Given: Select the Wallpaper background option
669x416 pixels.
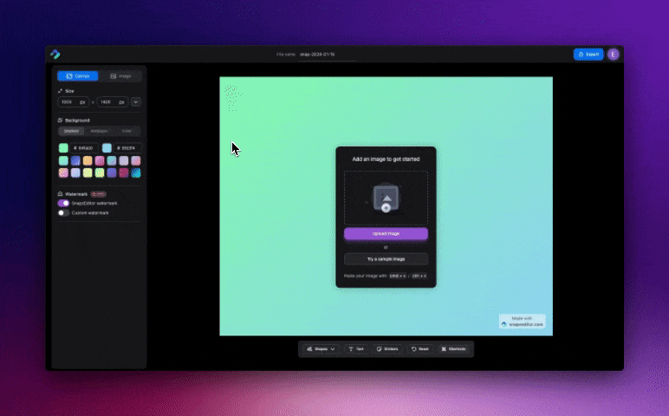Looking at the screenshot, I should click(x=99, y=131).
